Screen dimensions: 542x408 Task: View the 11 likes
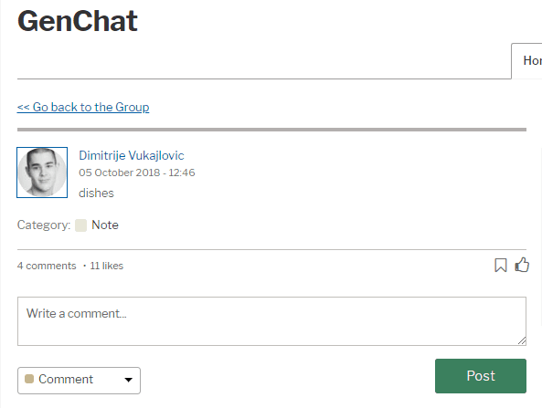(106, 266)
